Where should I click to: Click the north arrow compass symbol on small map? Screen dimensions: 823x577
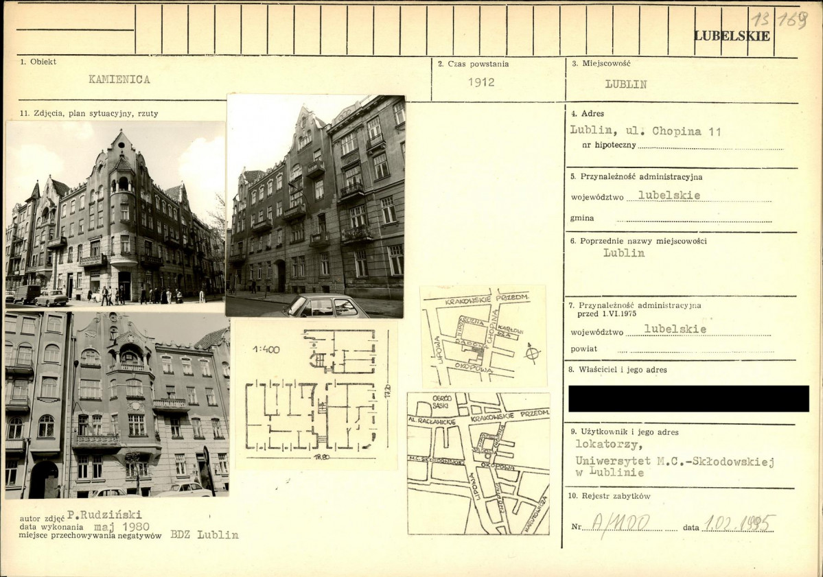tap(531, 353)
